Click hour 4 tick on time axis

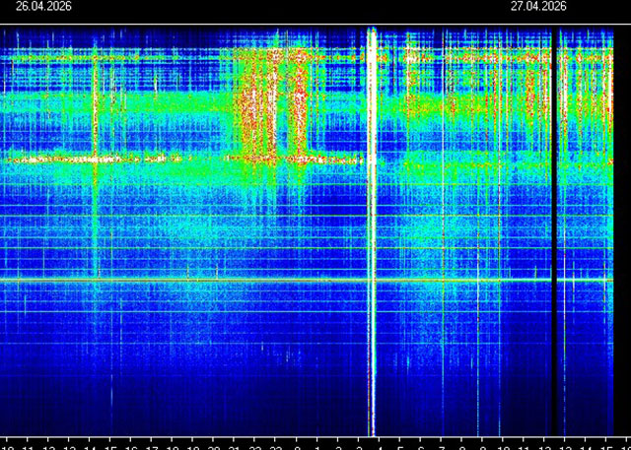coord(380,445)
